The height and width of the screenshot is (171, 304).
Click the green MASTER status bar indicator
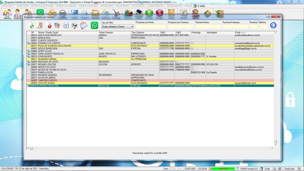(223, 169)
